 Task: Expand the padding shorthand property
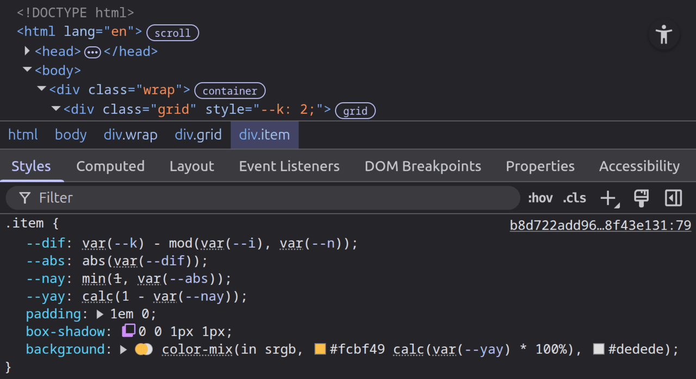tap(100, 314)
